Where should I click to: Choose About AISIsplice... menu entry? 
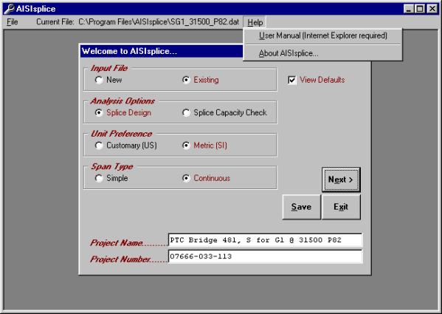pyautogui.click(x=322, y=53)
